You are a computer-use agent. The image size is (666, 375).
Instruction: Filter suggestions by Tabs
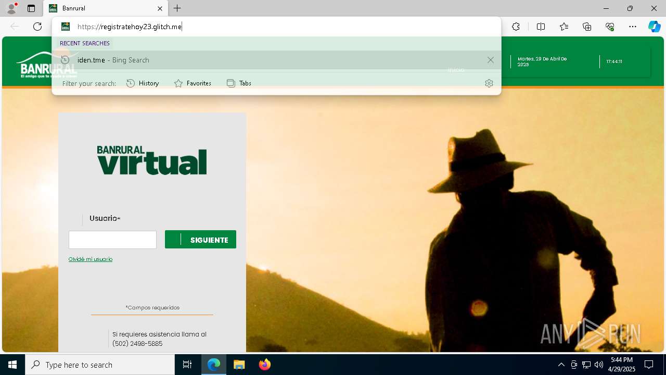[x=239, y=83]
